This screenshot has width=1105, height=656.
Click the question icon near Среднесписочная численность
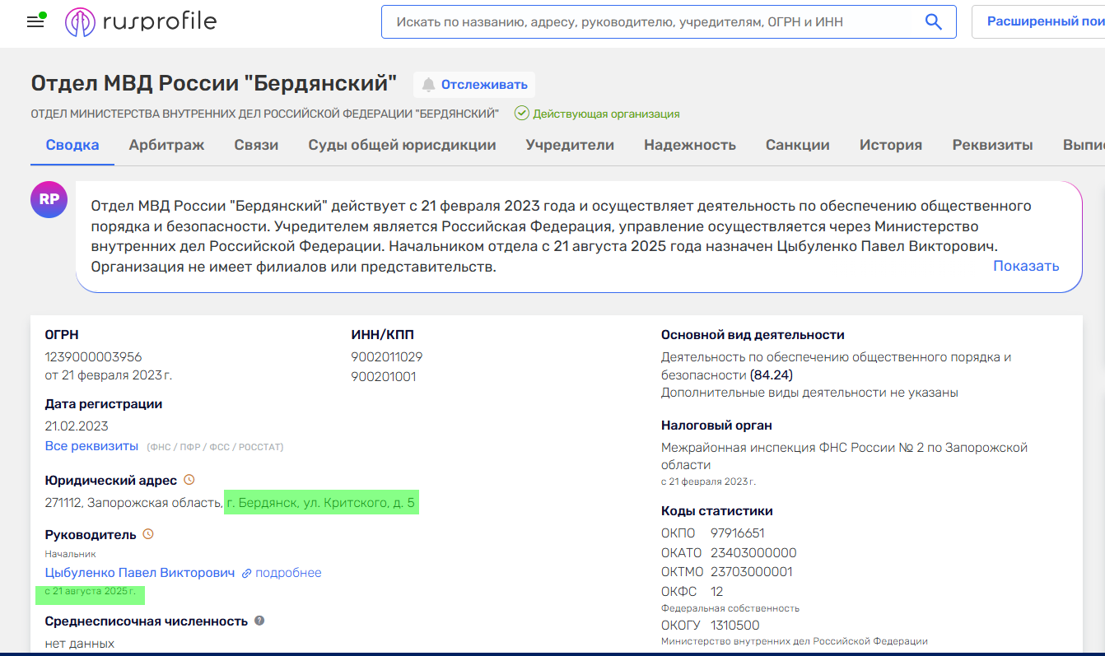pos(259,621)
